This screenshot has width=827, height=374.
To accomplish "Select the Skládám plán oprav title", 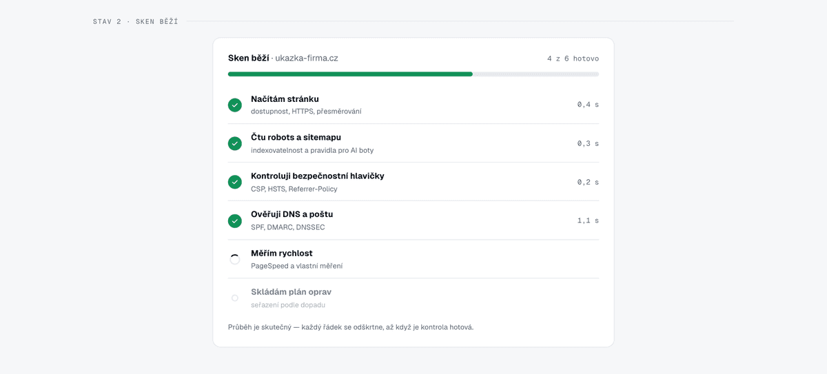I will point(291,292).
